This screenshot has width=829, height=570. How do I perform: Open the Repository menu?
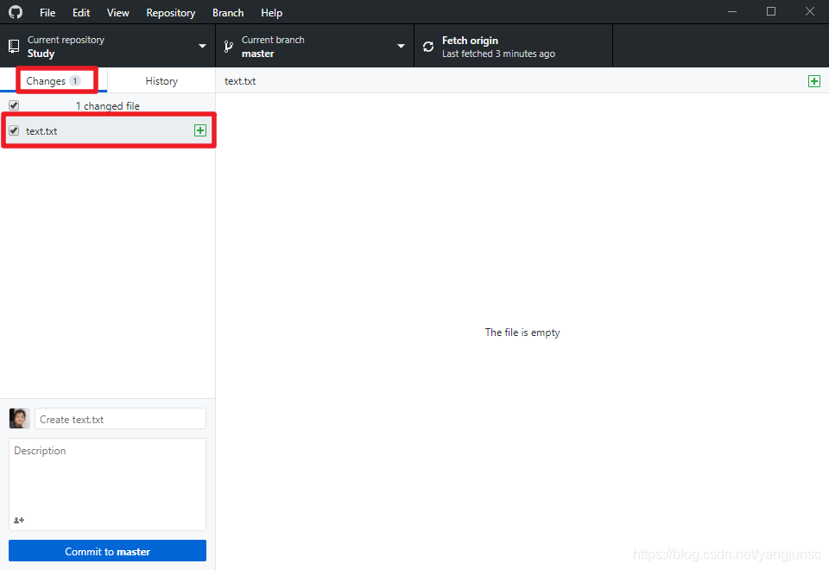coord(171,13)
